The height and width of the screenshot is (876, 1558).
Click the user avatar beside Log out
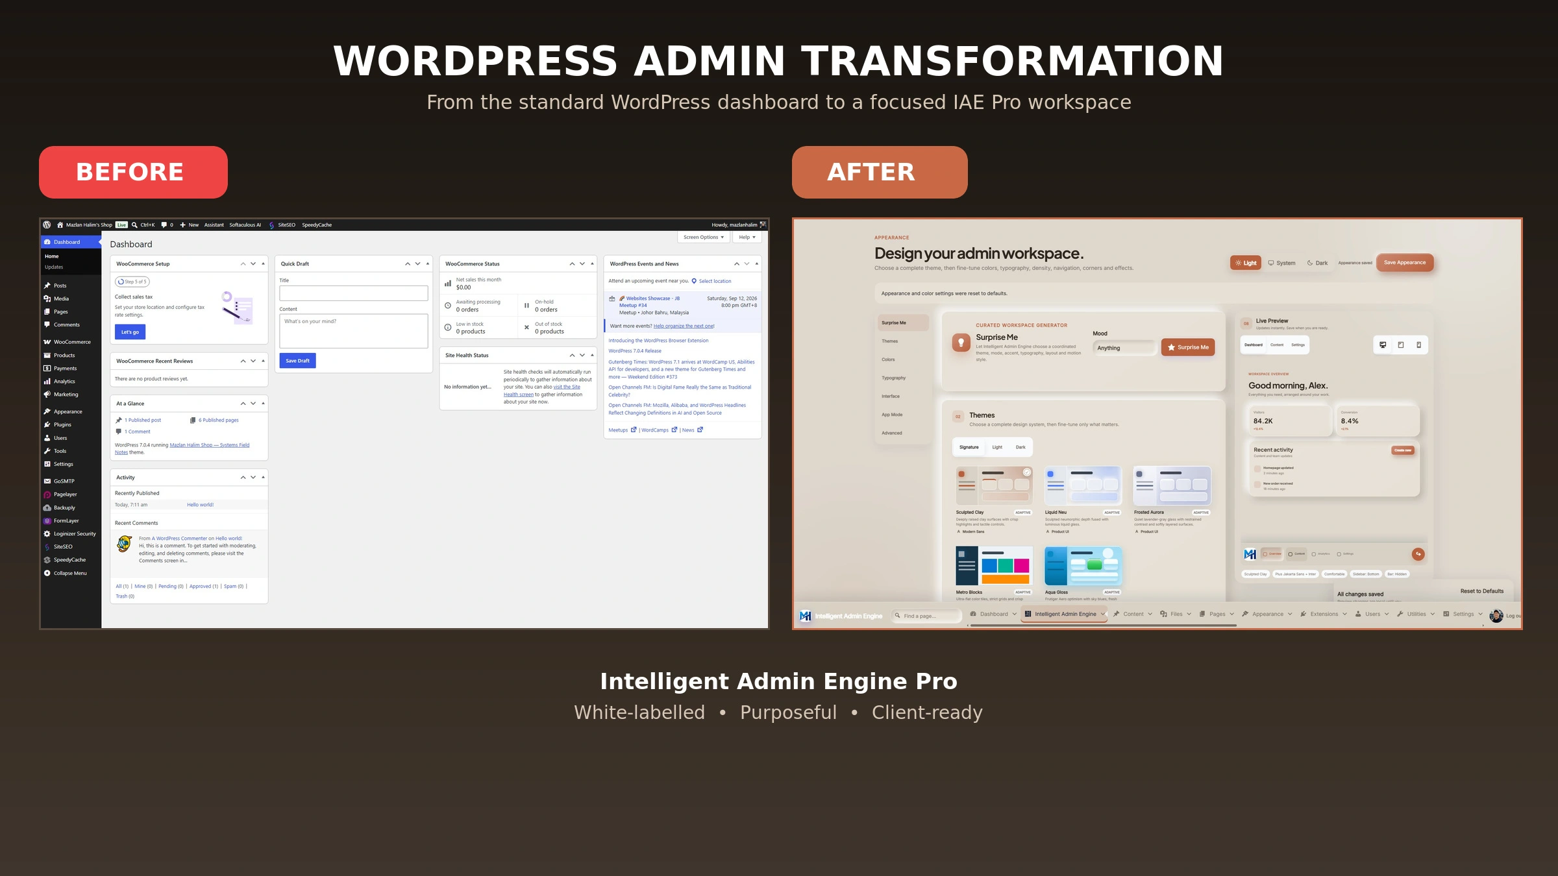point(1496,616)
